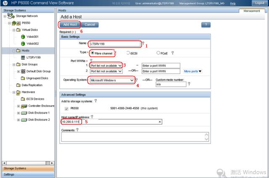Open help for Custom mode number
Image resolution: width=269 pixels, height=178 pixels.
click(189, 84)
